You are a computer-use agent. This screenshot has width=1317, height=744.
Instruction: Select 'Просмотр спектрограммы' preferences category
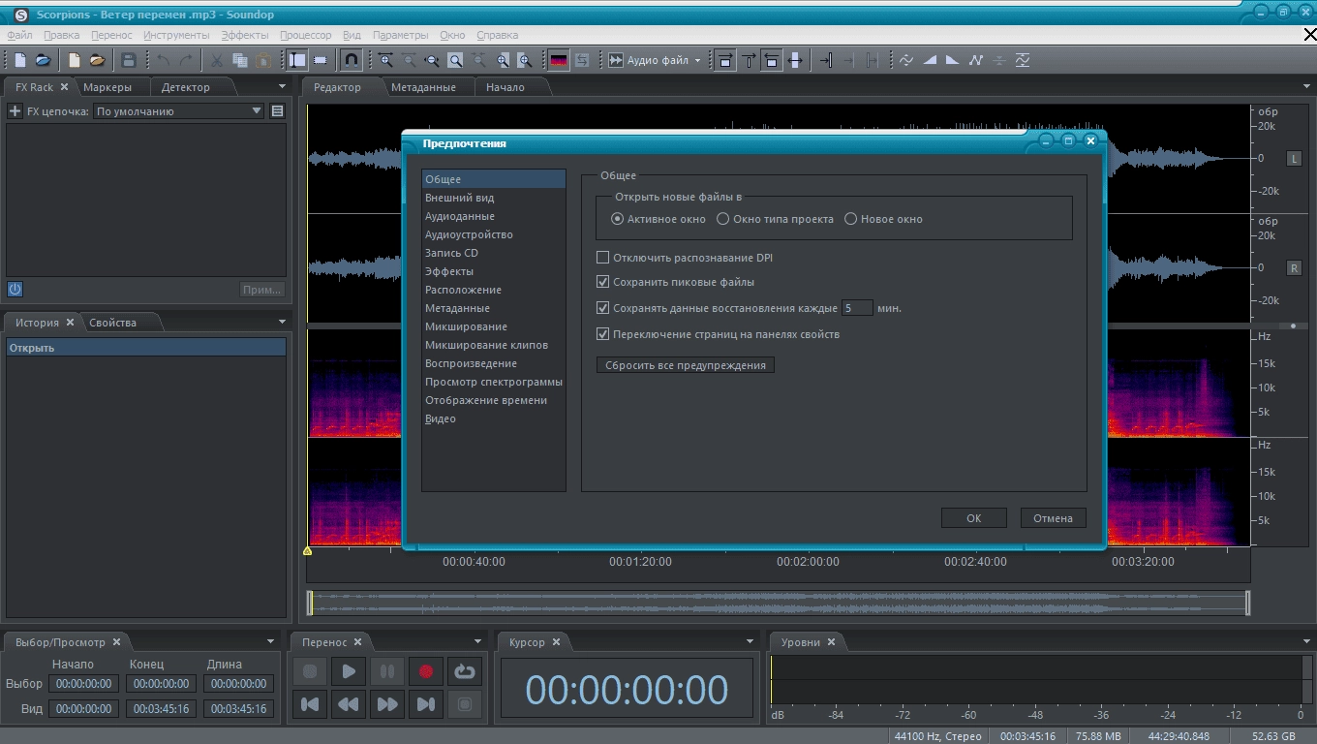(x=494, y=382)
